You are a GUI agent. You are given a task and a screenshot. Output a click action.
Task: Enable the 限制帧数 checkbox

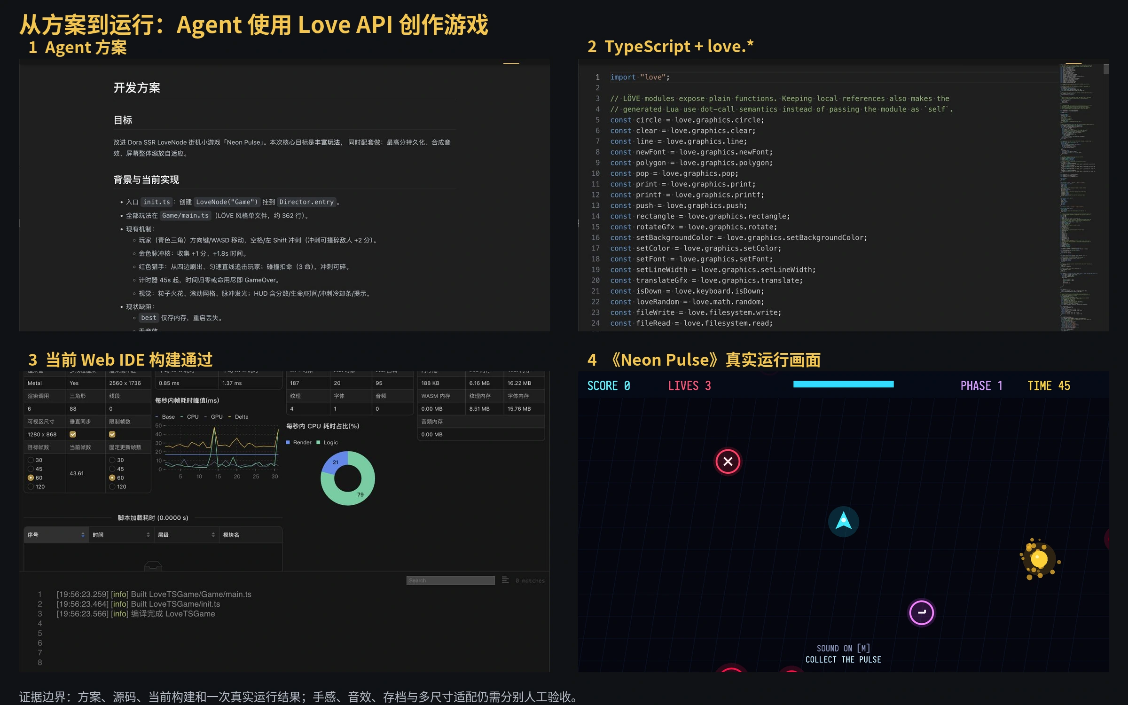(112, 434)
